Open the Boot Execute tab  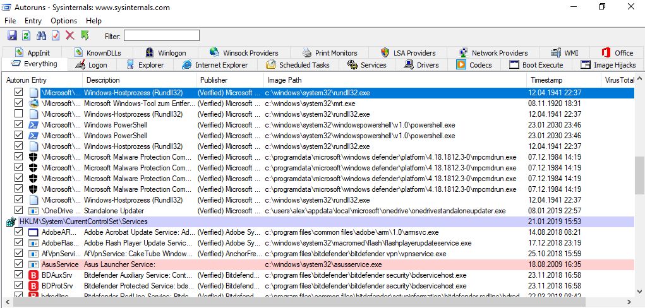coord(536,64)
